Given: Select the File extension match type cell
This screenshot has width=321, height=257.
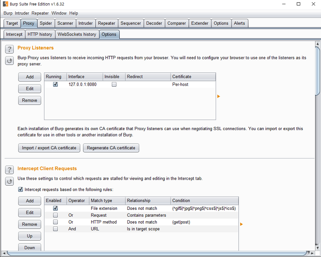Looking at the screenshot, I should pyautogui.click(x=107, y=208).
